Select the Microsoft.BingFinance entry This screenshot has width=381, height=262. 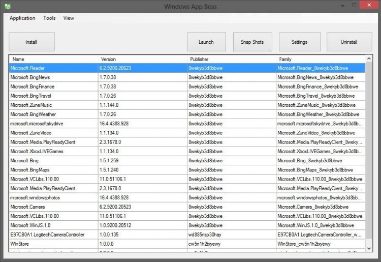(187, 86)
